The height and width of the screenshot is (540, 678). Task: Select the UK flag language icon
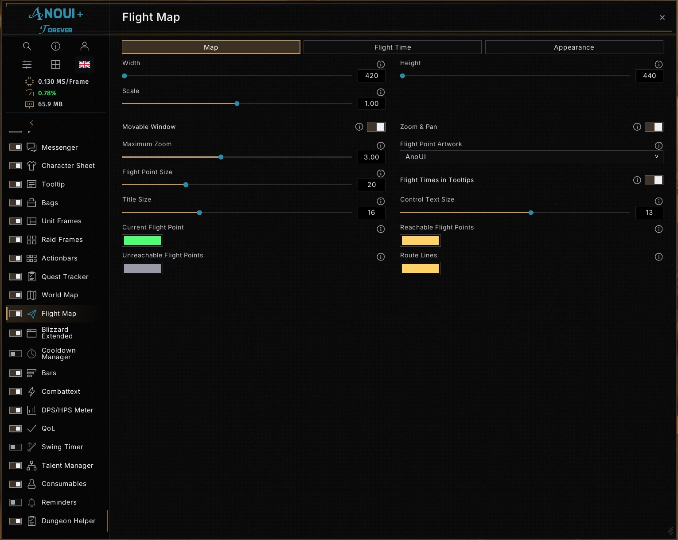pyautogui.click(x=85, y=65)
